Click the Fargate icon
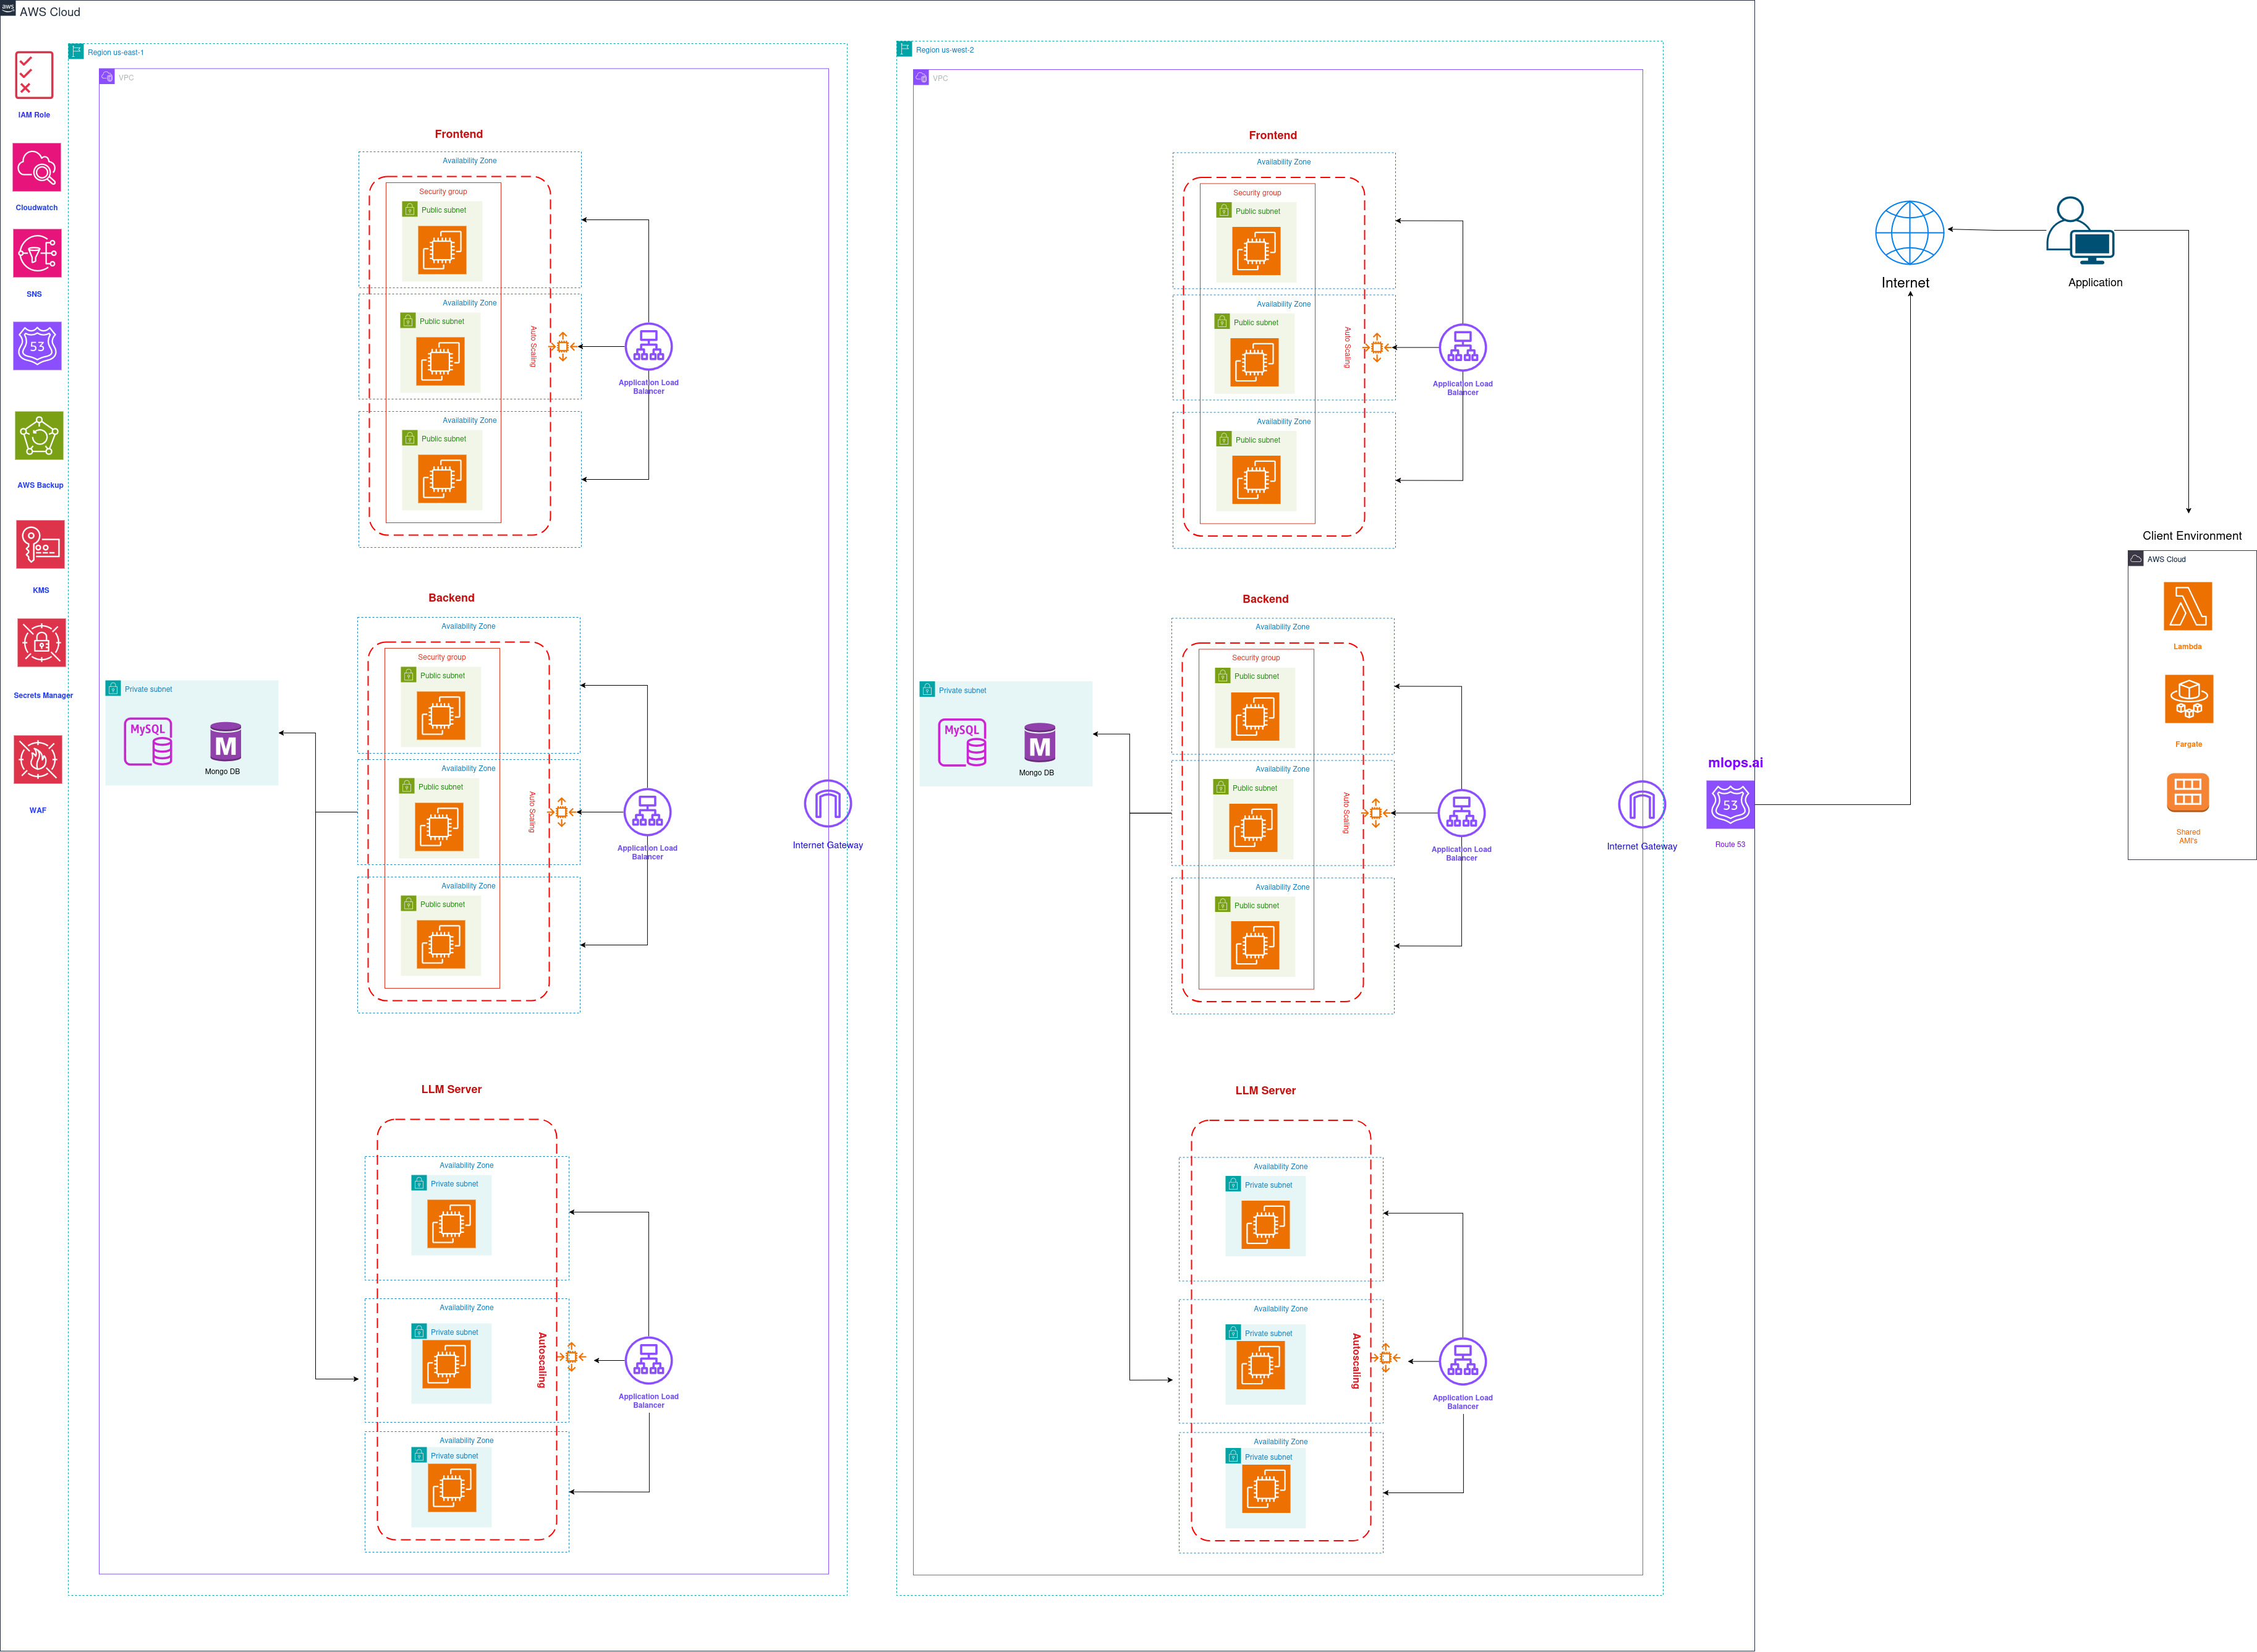2257x1652 pixels. click(x=2188, y=699)
